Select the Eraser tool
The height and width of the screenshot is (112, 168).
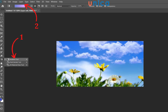click(1, 56)
